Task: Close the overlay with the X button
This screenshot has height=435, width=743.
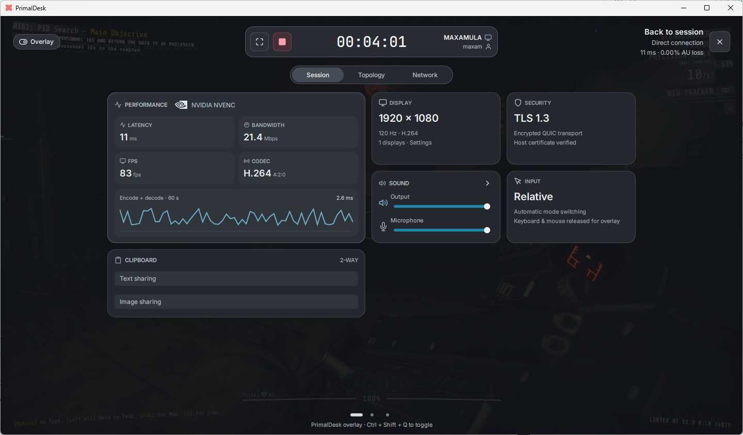Action: coord(720,42)
